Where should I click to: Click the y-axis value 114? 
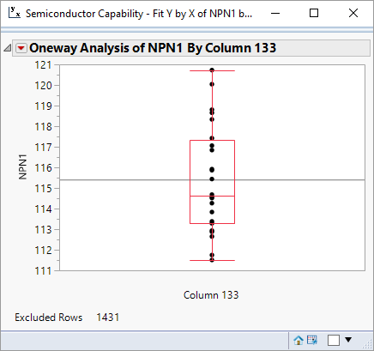[43, 209]
